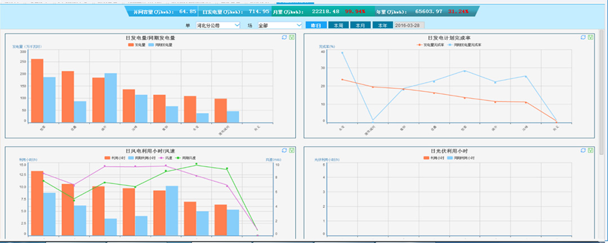Click refresh icon on 日发电计划完成率 chart
Image resolution: width=608 pixels, height=243 pixels.
583,38
